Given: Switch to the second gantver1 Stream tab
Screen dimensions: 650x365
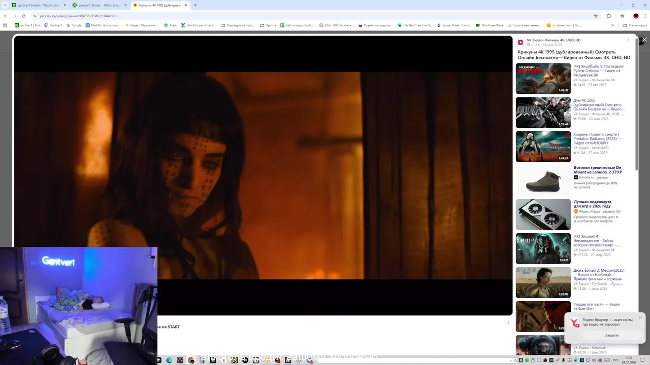Looking at the screenshot, I should click(x=99, y=5).
